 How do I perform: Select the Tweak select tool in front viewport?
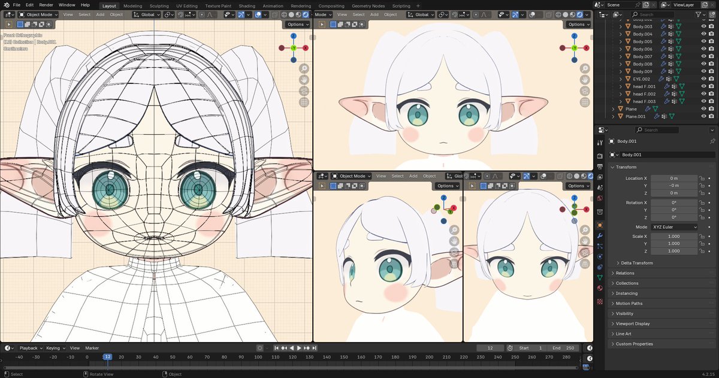[8, 25]
